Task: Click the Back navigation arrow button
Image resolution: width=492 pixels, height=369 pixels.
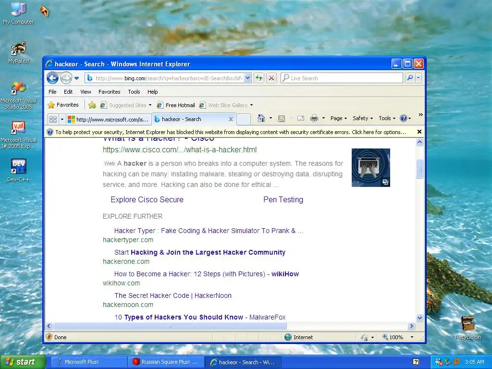Action: [53, 78]
